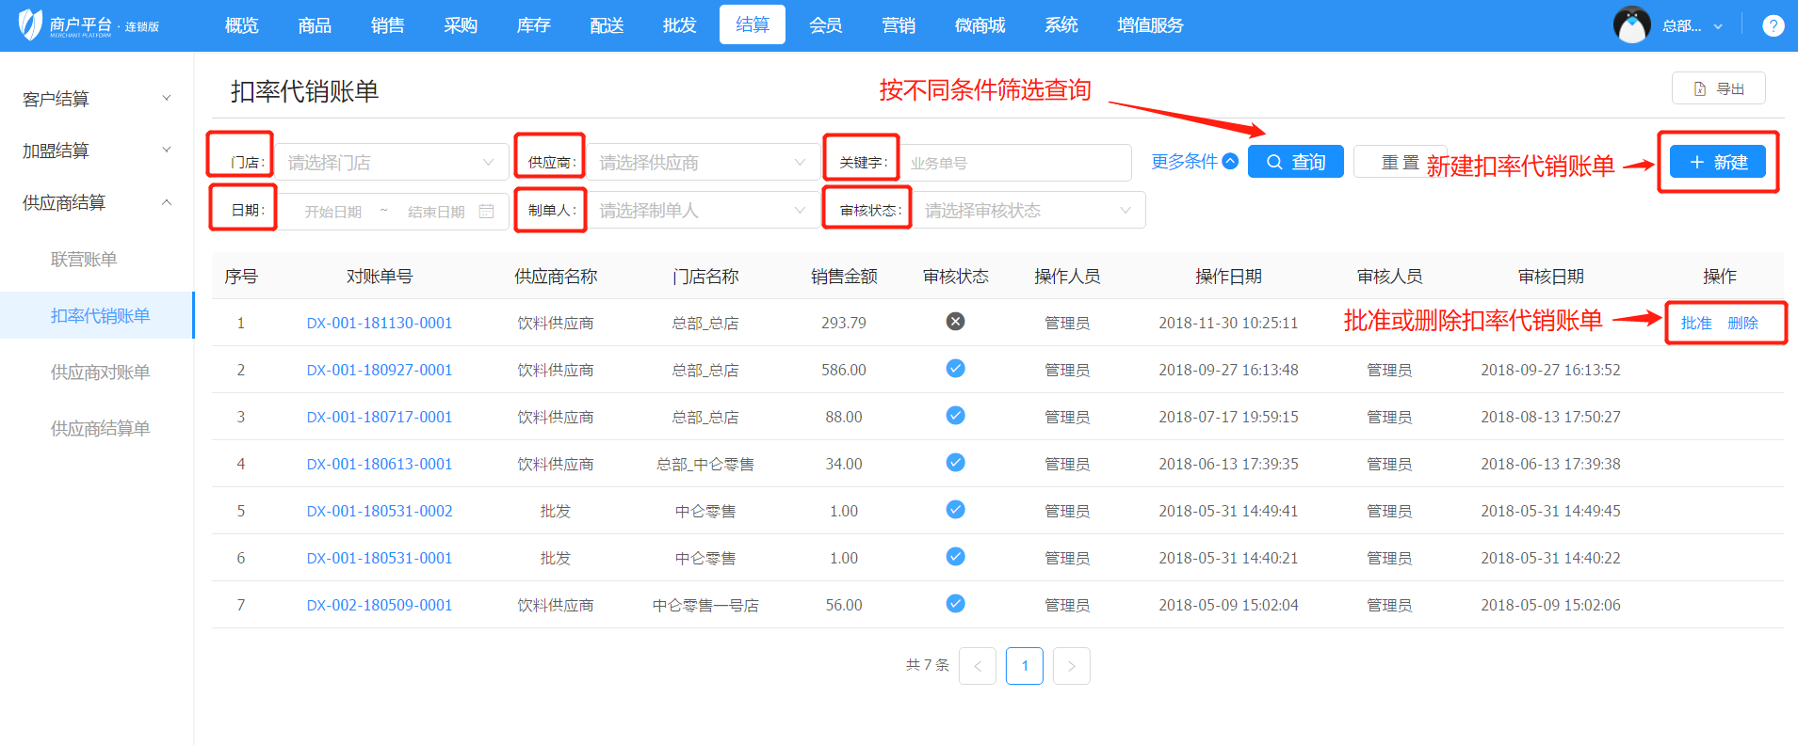Click the 关键字 keyword input field
The height and width of the screenshot is (745, 1798).
tap(1015, 163)
